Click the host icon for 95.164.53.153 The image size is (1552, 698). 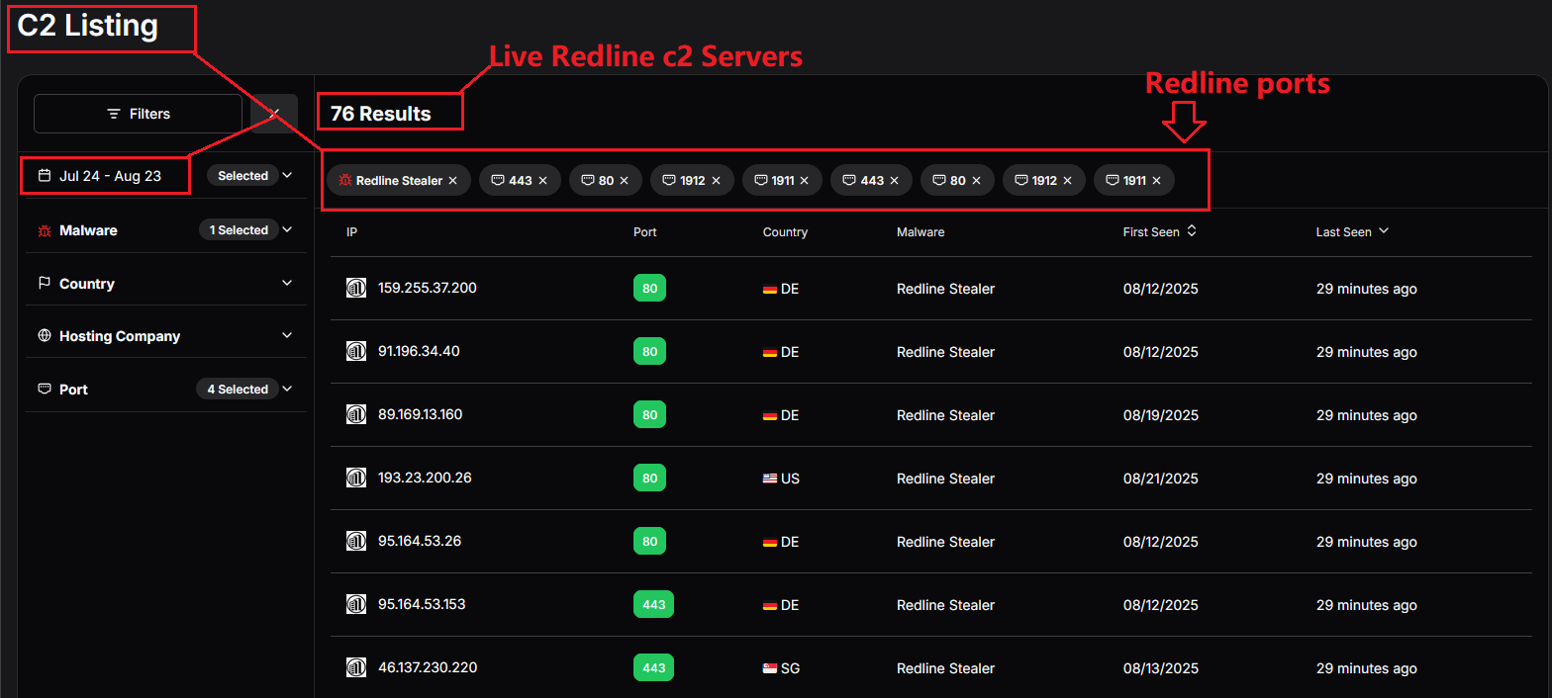point(356,605)
